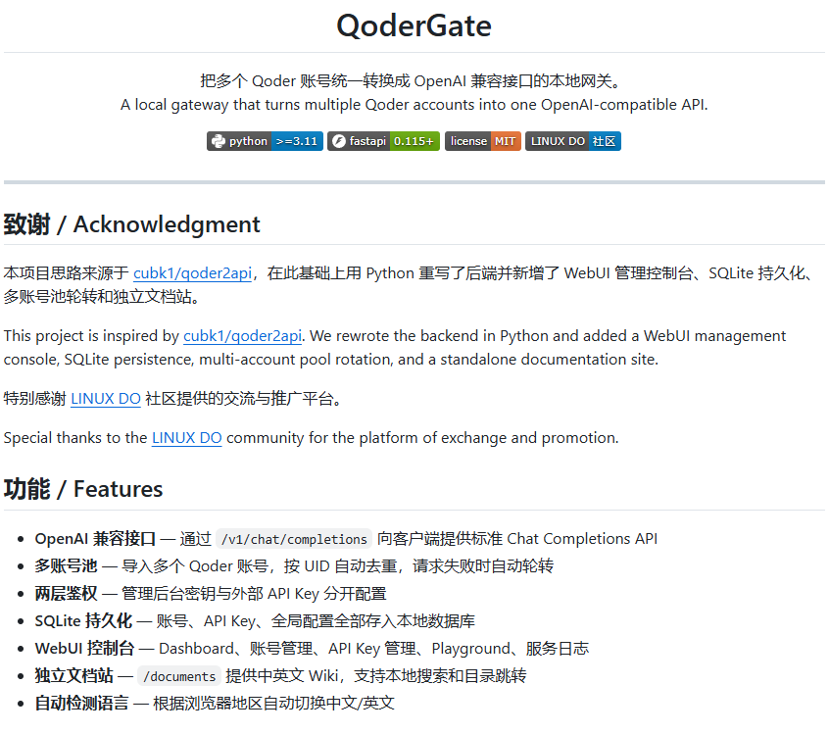Click the WebUI 控制台 bullet label
The height and width of the screenshot is (734, 829).
click(x=84, y=649)
